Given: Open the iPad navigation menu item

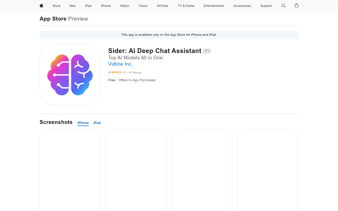Looking at the screenshot, I should [x=88, y=6].
